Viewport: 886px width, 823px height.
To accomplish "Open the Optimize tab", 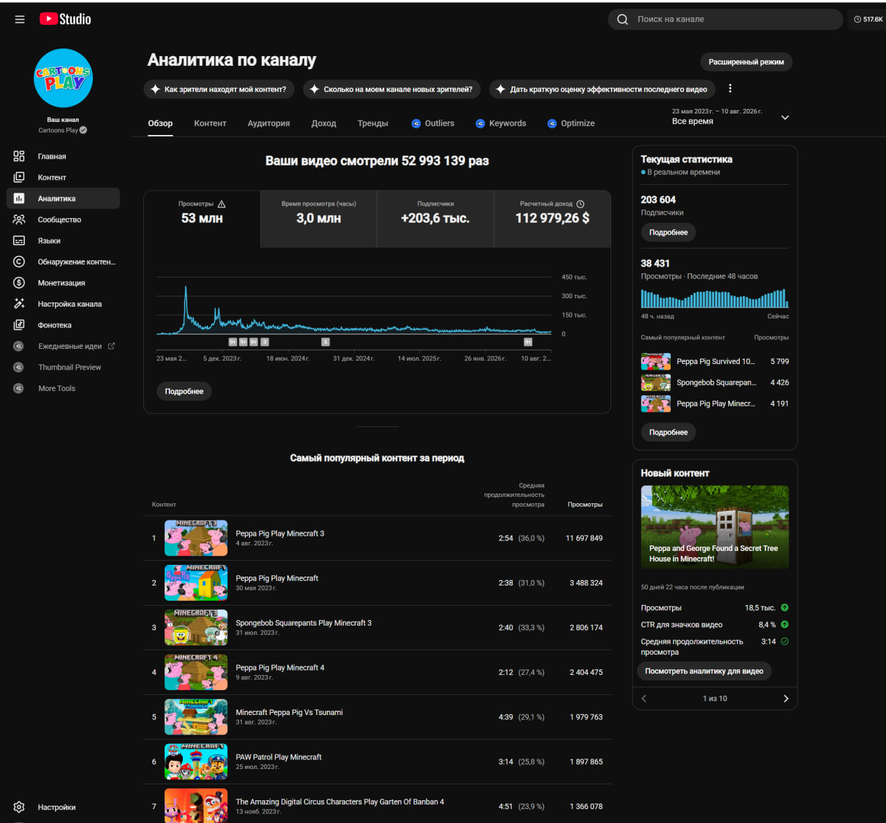I will (x=571, y=123).
